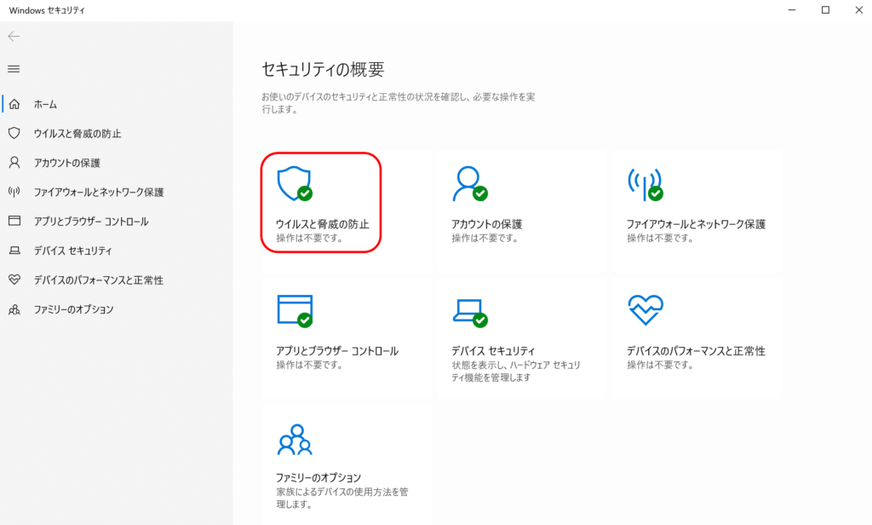Click the heart icon for デバイスのパフォーマンス in sidebar
Screen dimensions: 872x525
[14, 280]
